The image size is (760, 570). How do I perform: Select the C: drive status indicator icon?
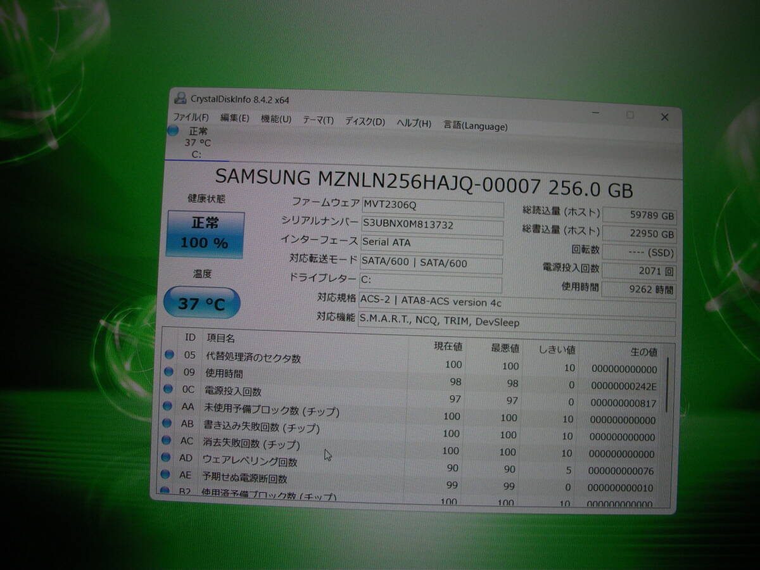point(173,130)
